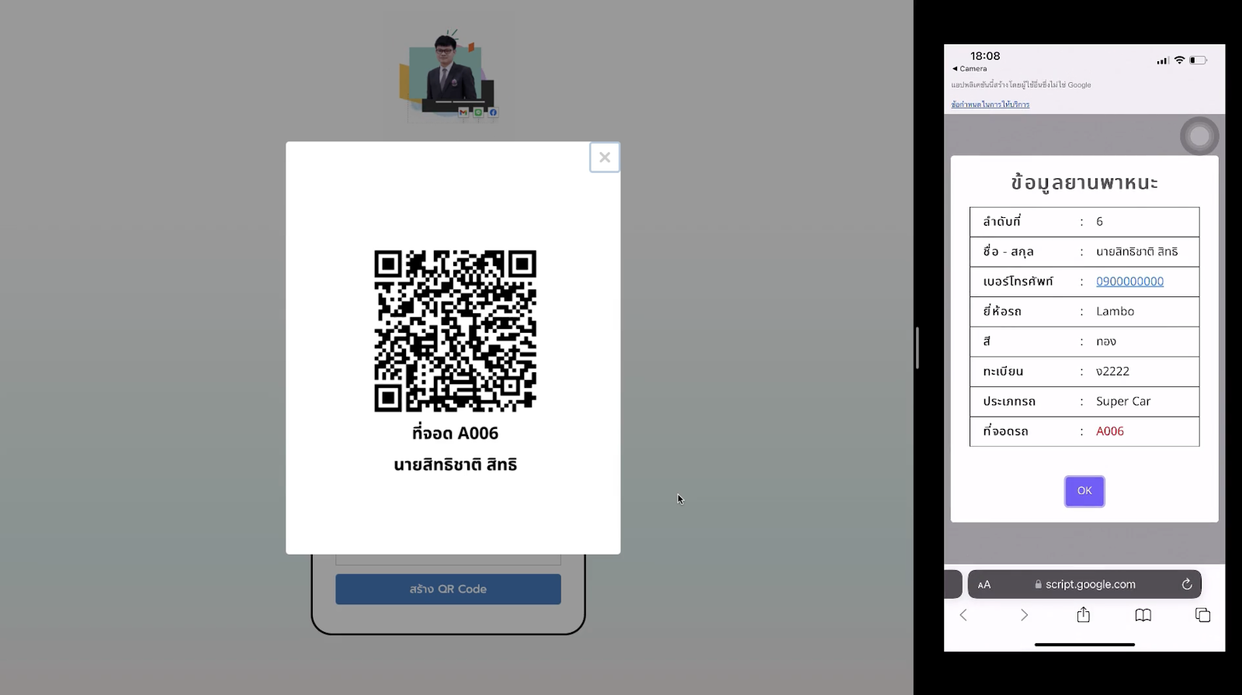Tap the script.google.com address bar
Viewport: 1242px width, 695px height.
pyautogui.click(x=1084, y=584)
